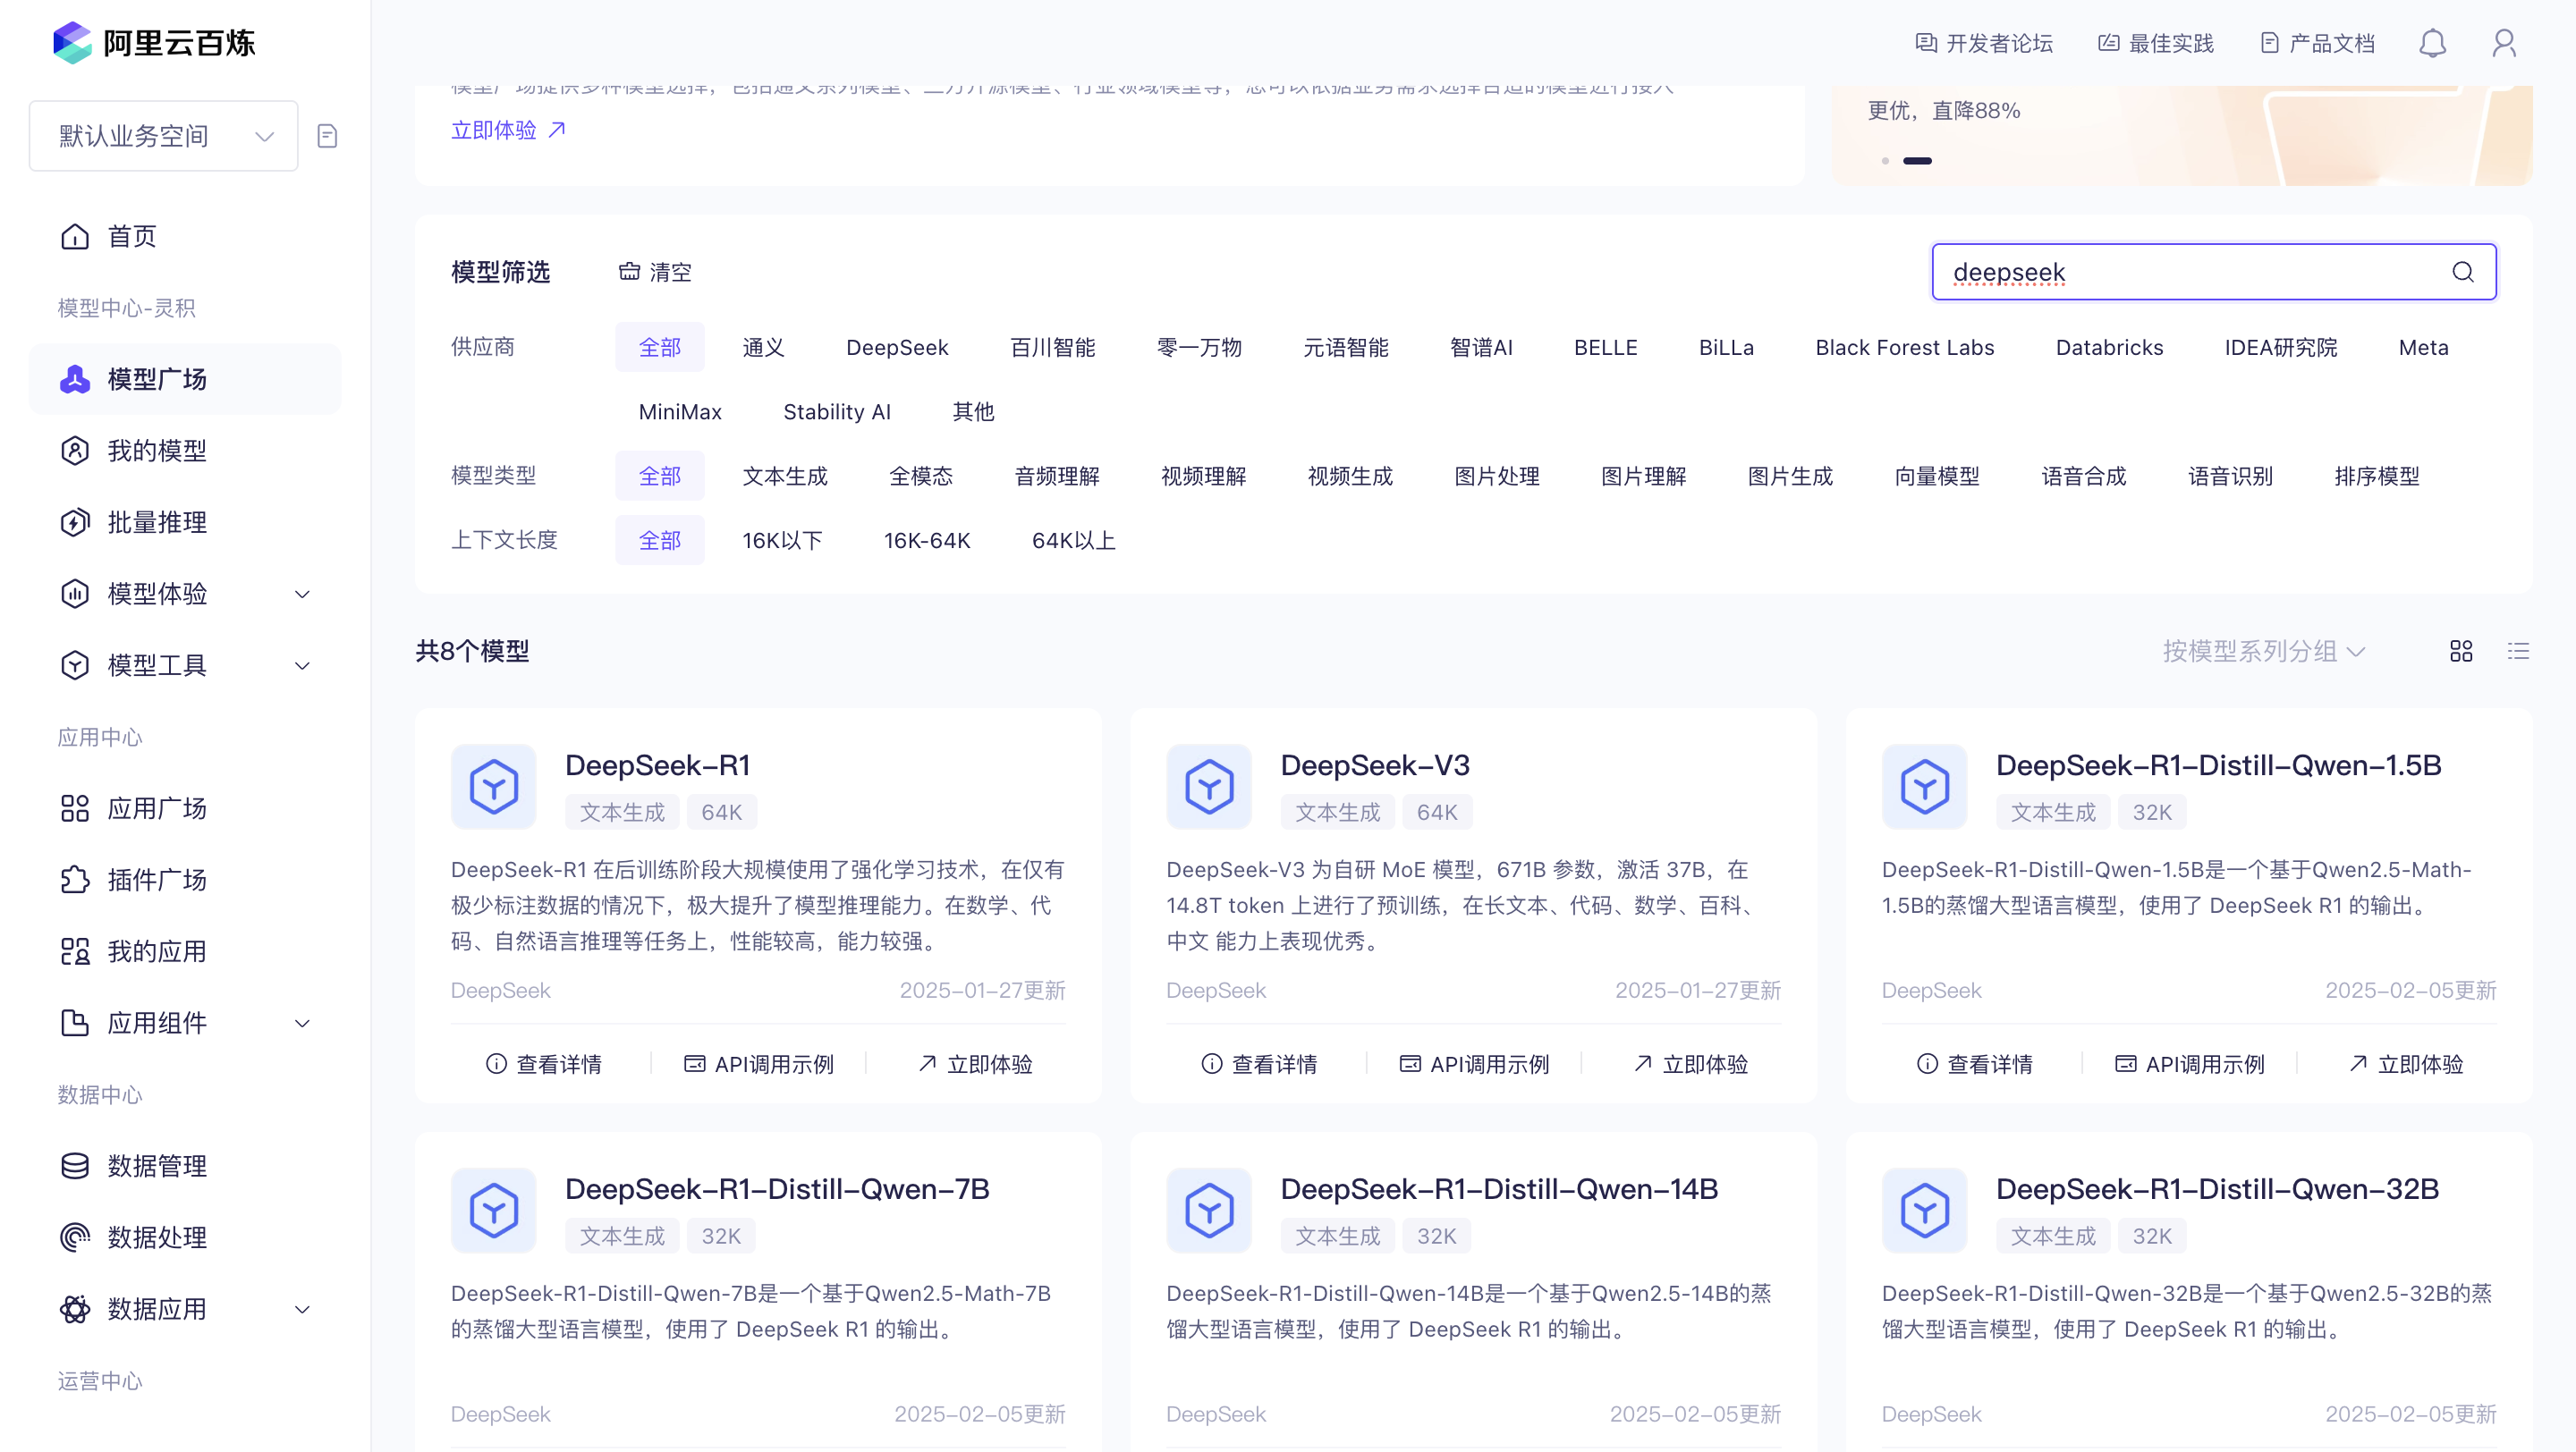Open the 按模型系列分组 grouping dropdown
Screen dimensions: 2576x1452
tap(2264, 652)
